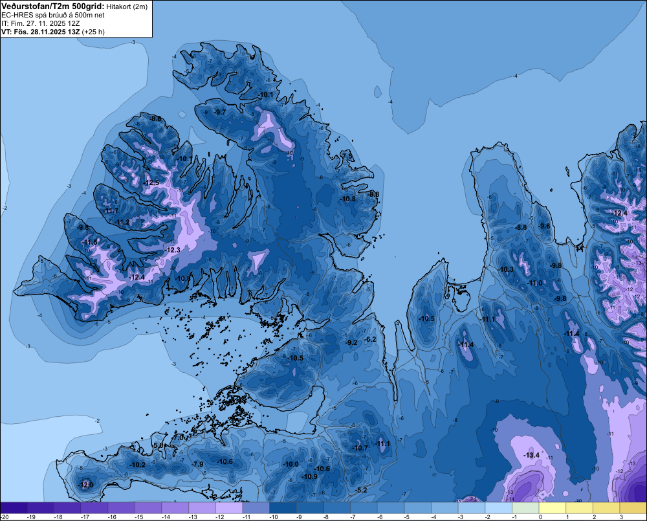Click the legend scale value '-2'
The width and height of the screenshot is (647, 521).
click(489, 517)
